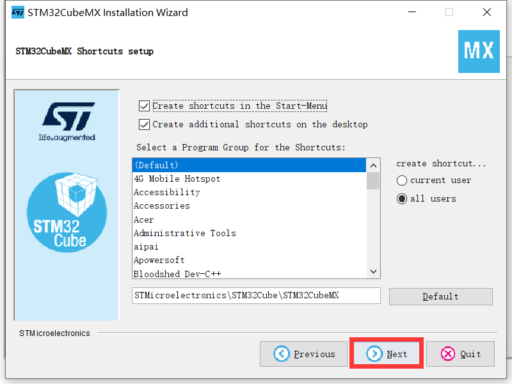512x384 pixels.
Task: Select Administrative Tools program group
Action: click(249, 233)
